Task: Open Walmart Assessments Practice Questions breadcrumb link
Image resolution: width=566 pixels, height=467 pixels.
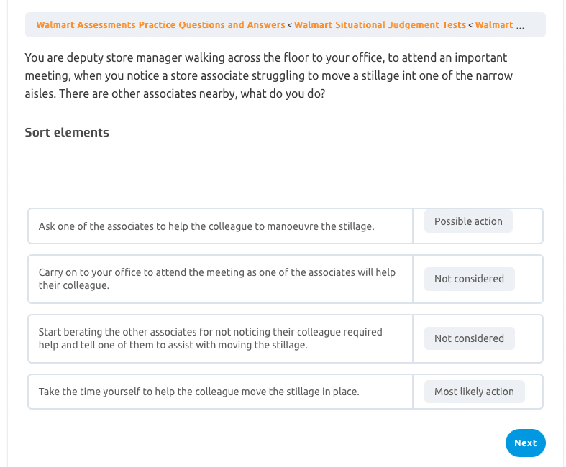Action: coord(160,25)
